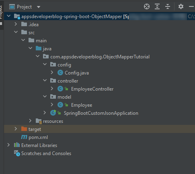Click the Collapse All toolbar icon

click(x=168, y=6)
